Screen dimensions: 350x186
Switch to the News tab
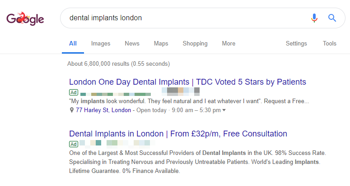pyautogui.click(x=132, y=43)
